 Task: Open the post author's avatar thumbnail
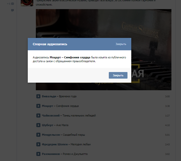point(27,3)
